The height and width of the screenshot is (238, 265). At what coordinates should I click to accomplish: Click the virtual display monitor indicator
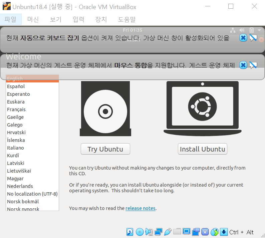[x=187, y=232]
